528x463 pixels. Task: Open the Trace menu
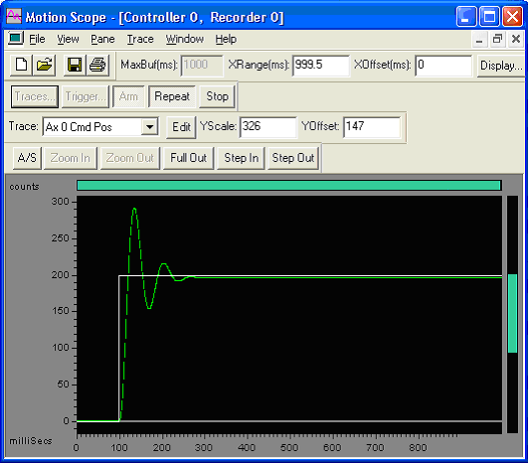pyautogui.click(x=140, y=39)
